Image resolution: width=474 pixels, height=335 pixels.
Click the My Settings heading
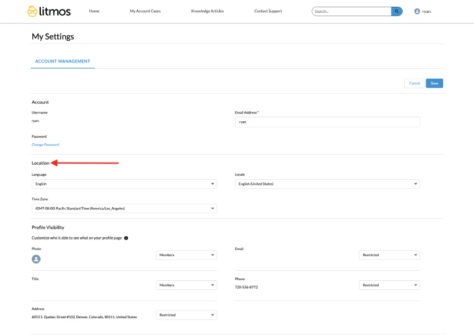point(53,37)
